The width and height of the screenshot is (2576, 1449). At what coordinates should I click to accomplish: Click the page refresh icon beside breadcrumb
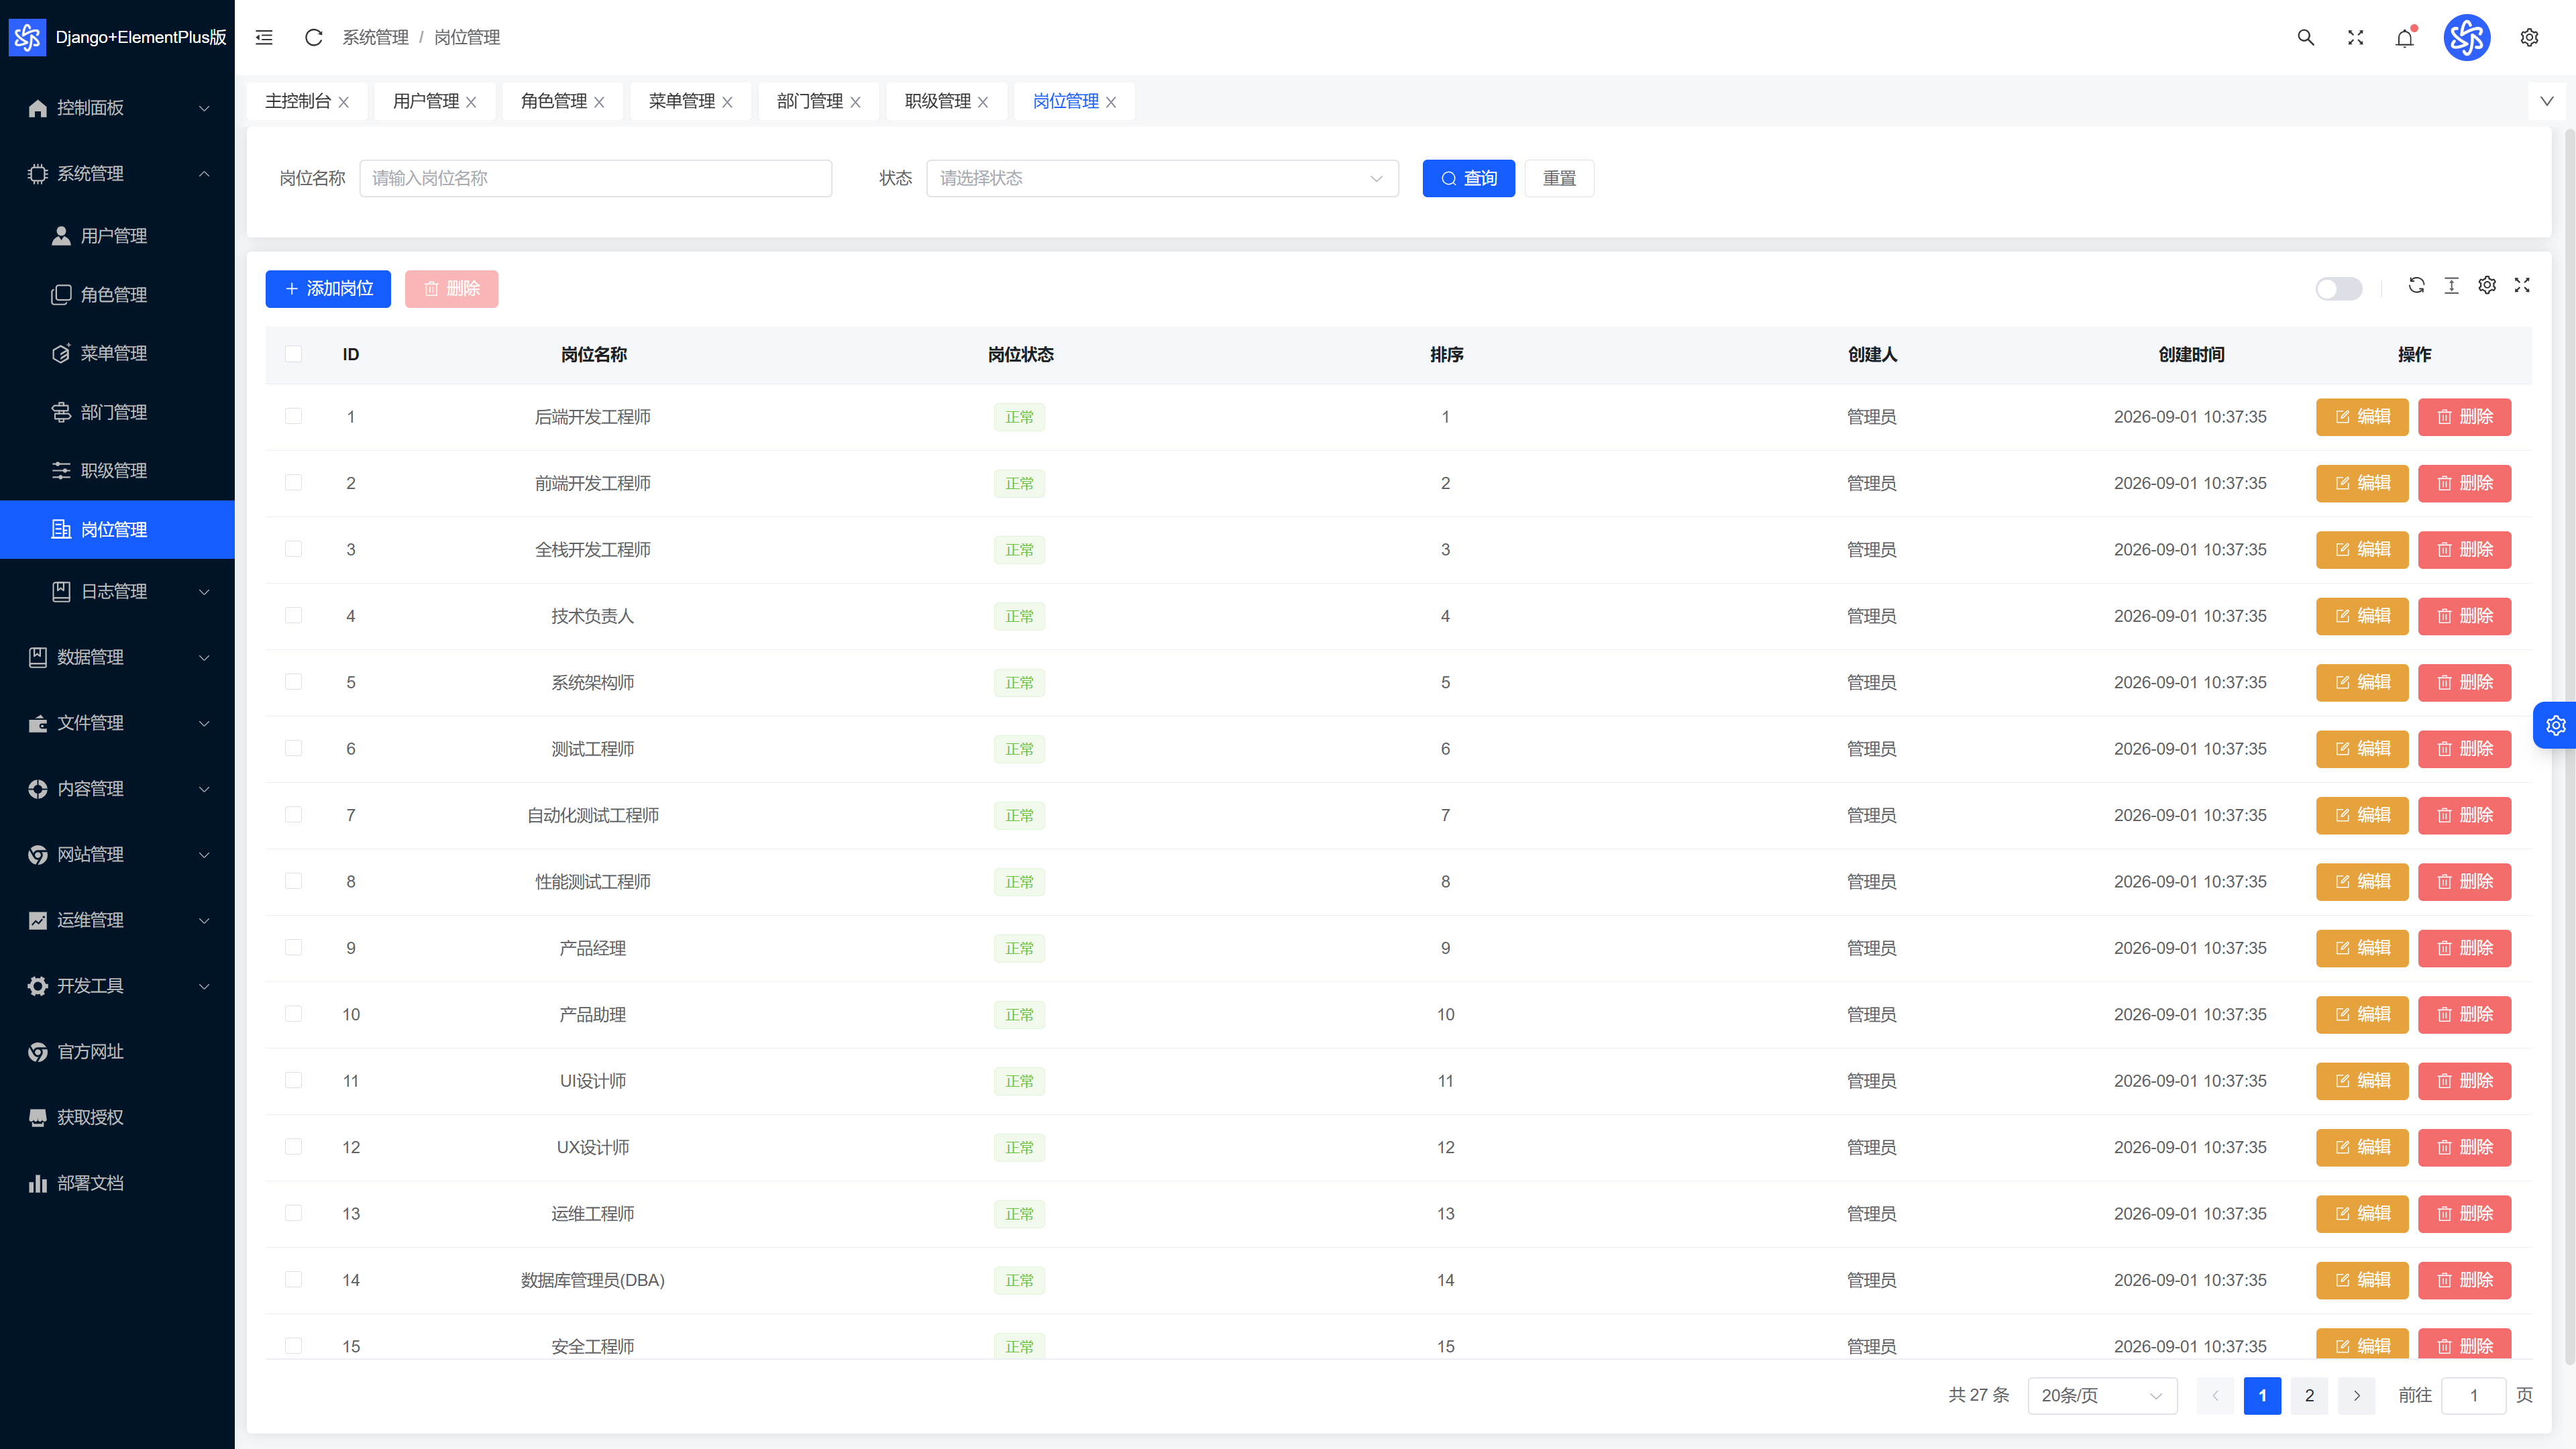(313, 37)
